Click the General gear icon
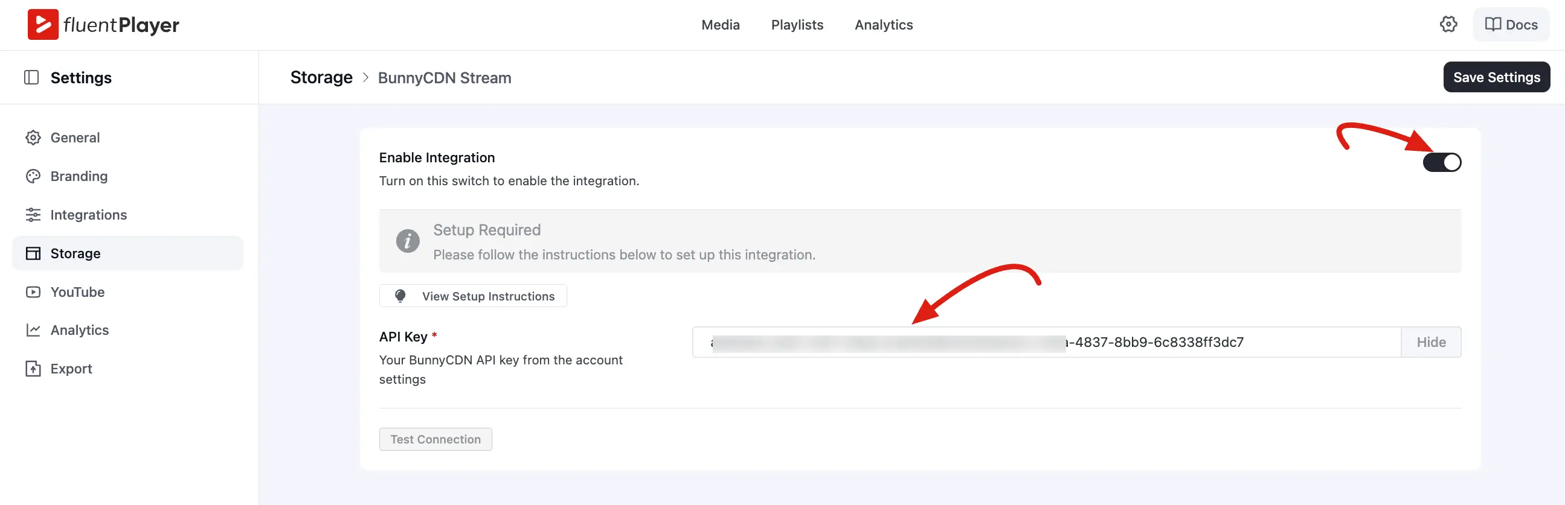Screen dimensions: 1565x505 pyautogui.click(x=33, y=138)
